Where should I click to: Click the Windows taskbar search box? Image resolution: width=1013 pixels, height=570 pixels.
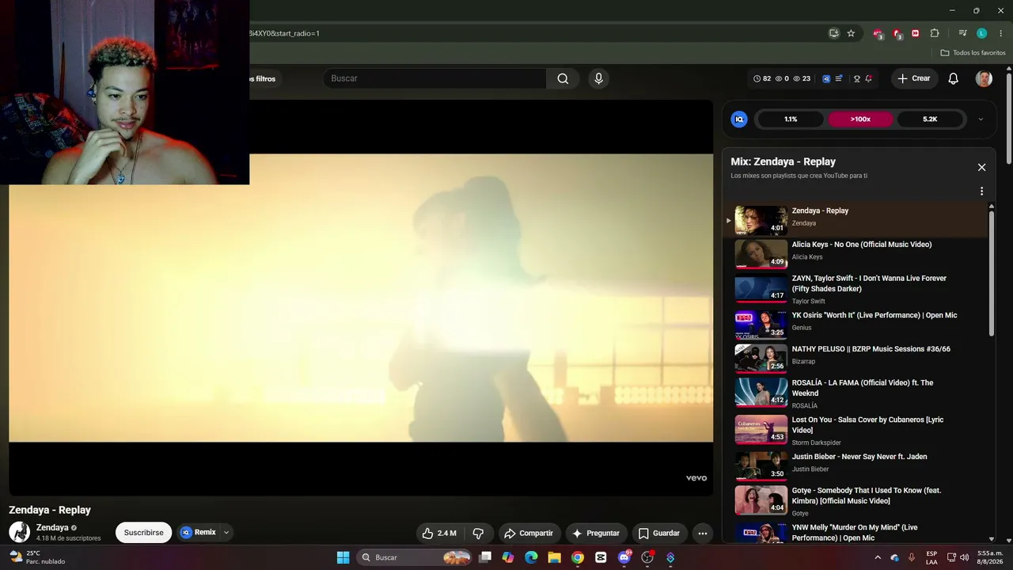click(415, 557)
